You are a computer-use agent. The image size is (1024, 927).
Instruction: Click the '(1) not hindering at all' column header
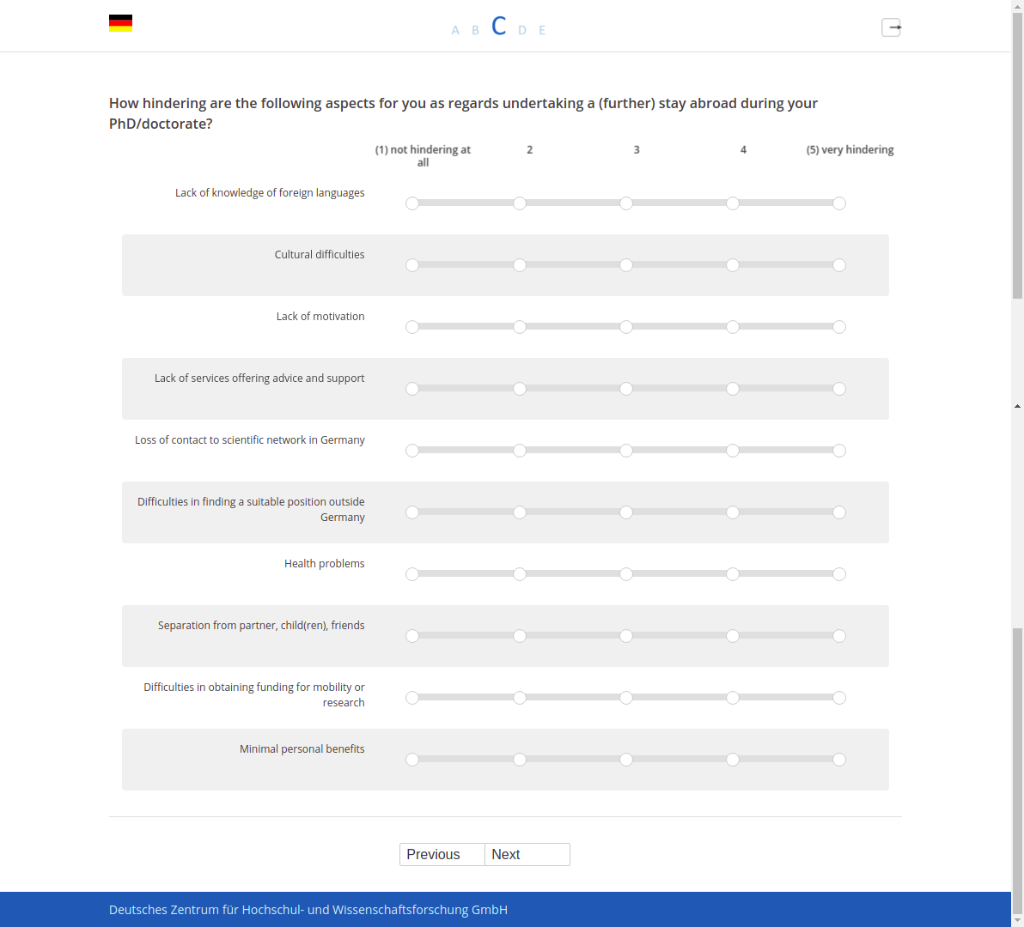(x=424, y=156)
